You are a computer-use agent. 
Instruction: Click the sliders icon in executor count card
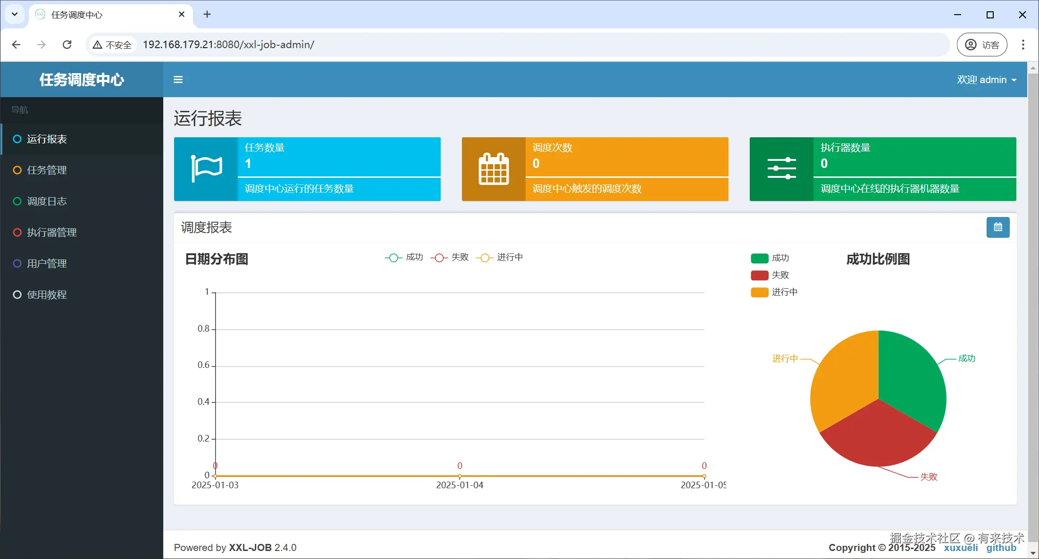point(781,169)
